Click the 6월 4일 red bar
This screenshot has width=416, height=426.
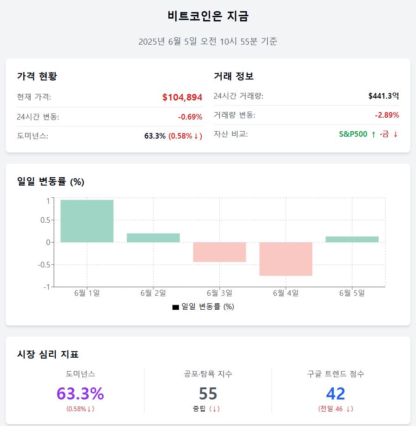point(286,259)
